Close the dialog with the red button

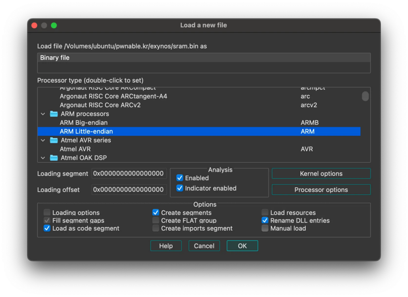pyautogui.click(x=34, y=25)
